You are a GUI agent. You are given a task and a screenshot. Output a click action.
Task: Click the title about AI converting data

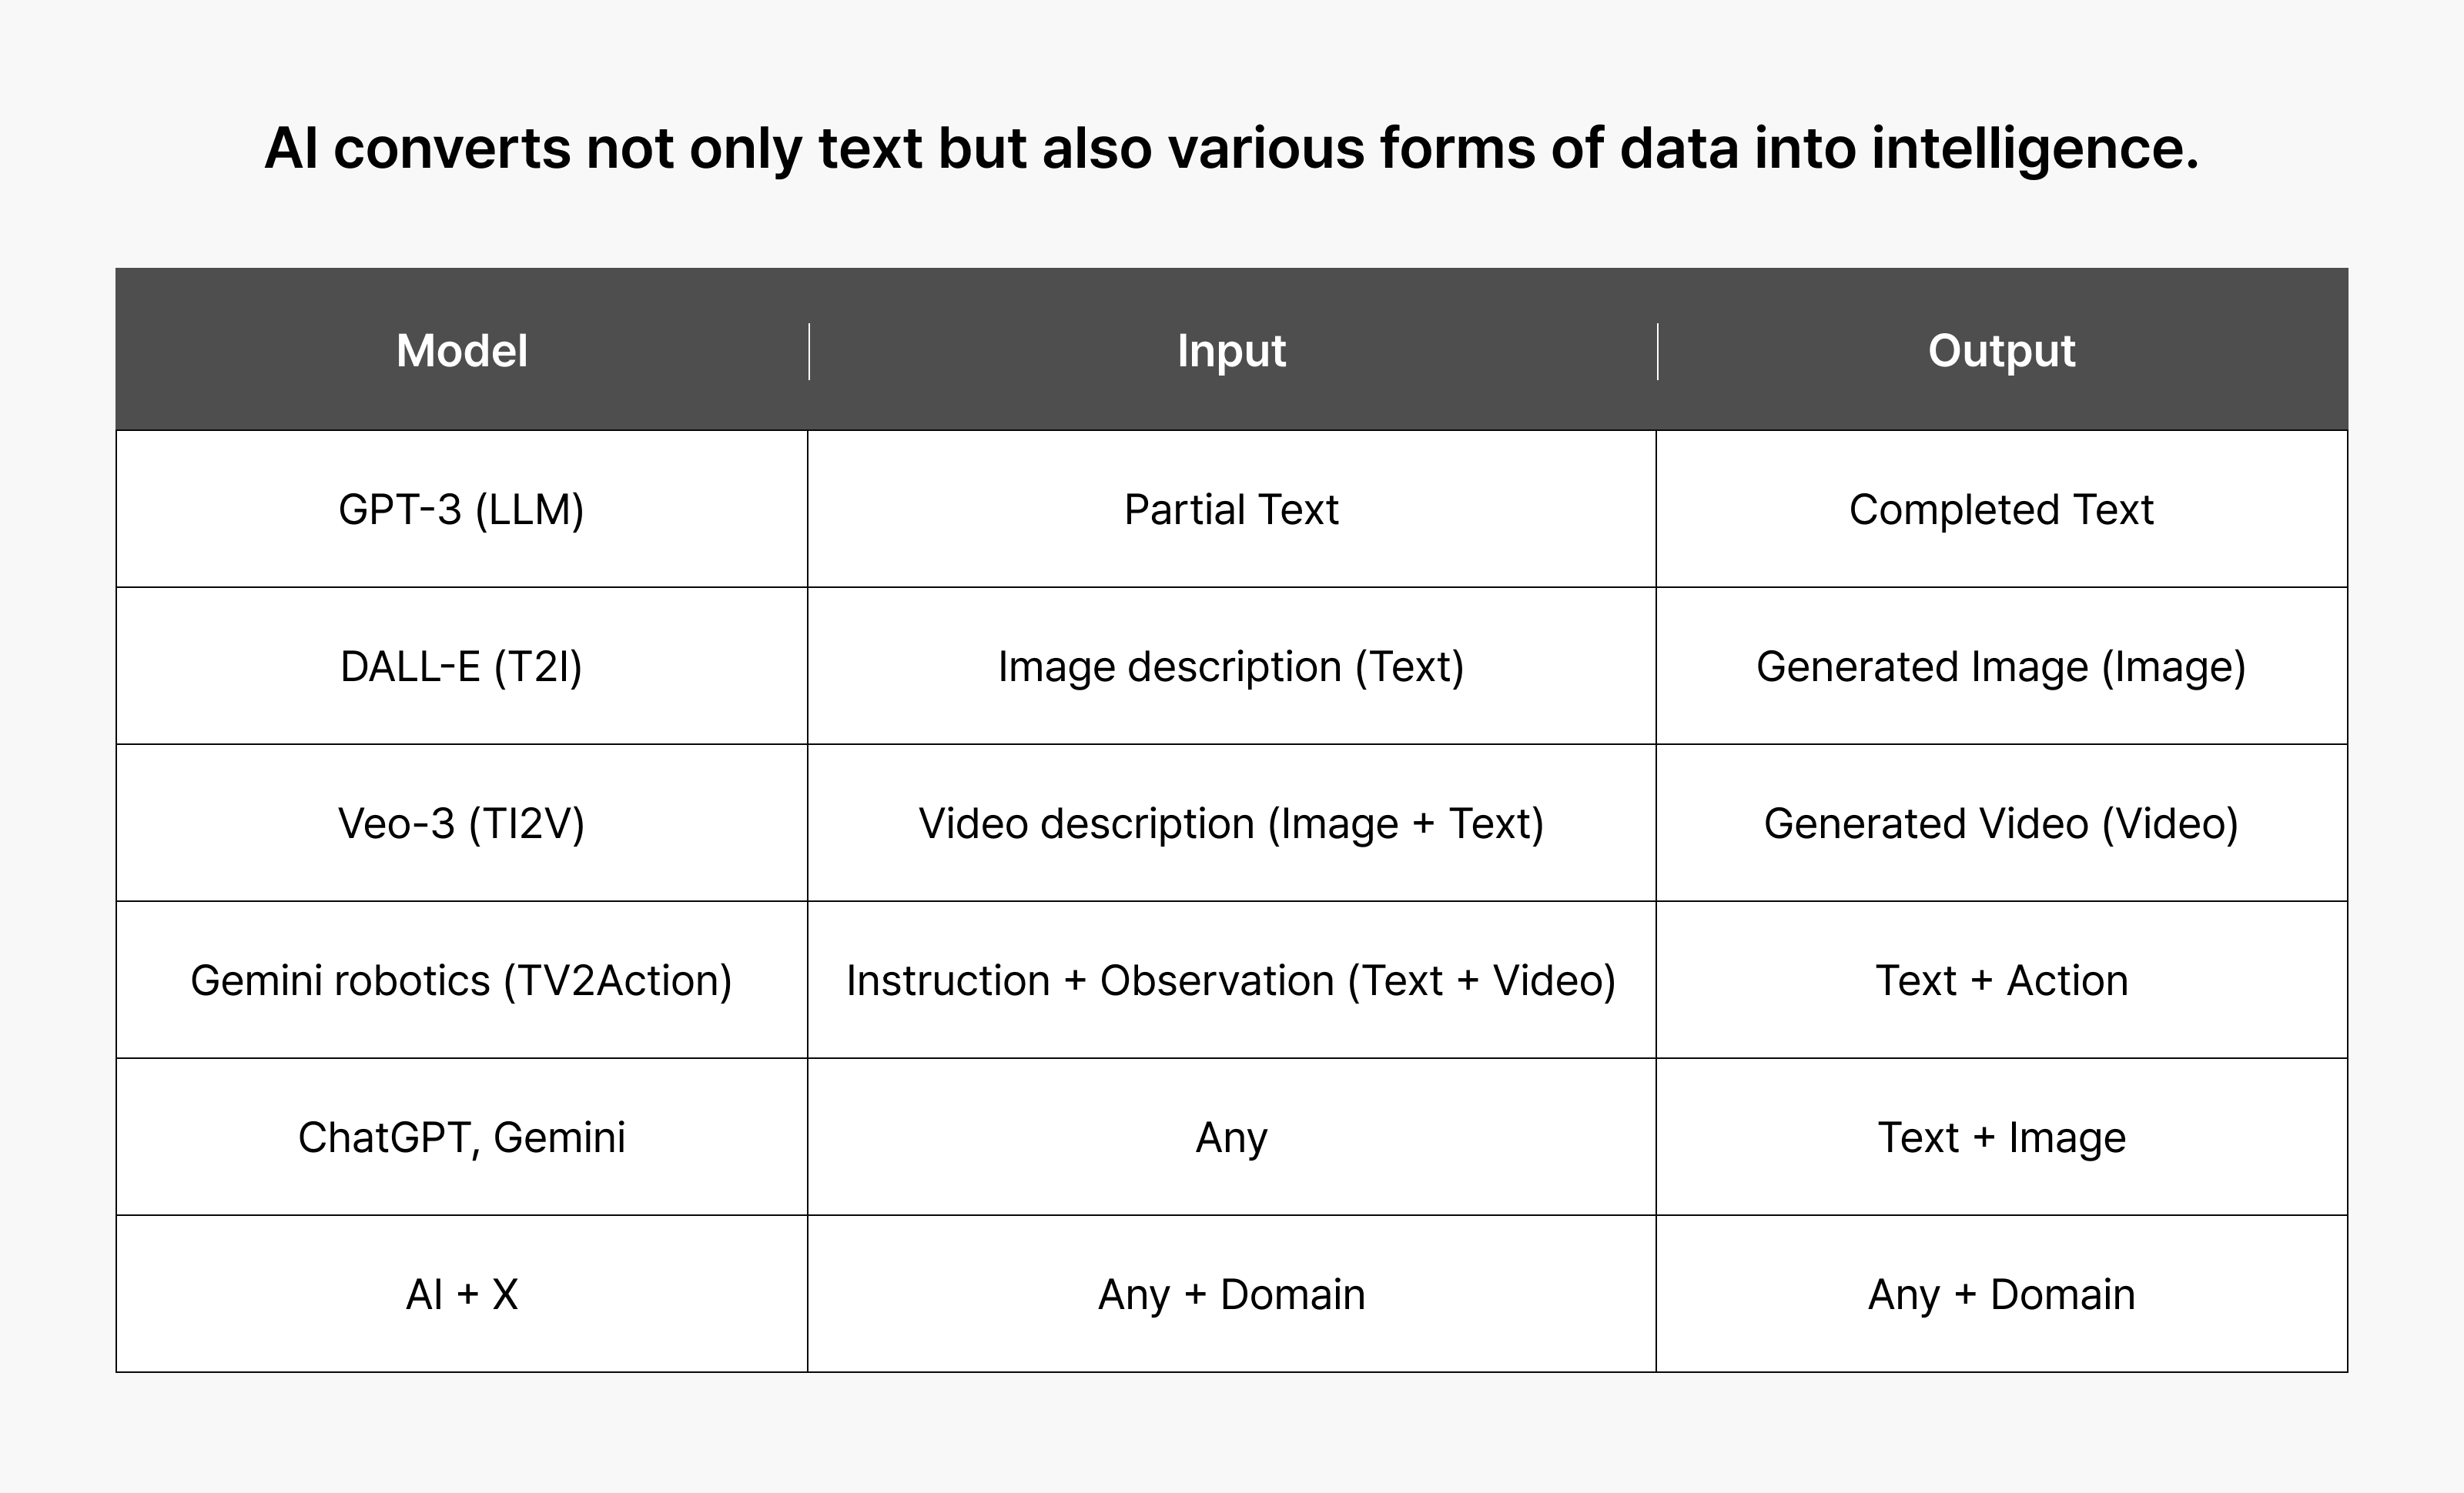[x=1231, y=149]
